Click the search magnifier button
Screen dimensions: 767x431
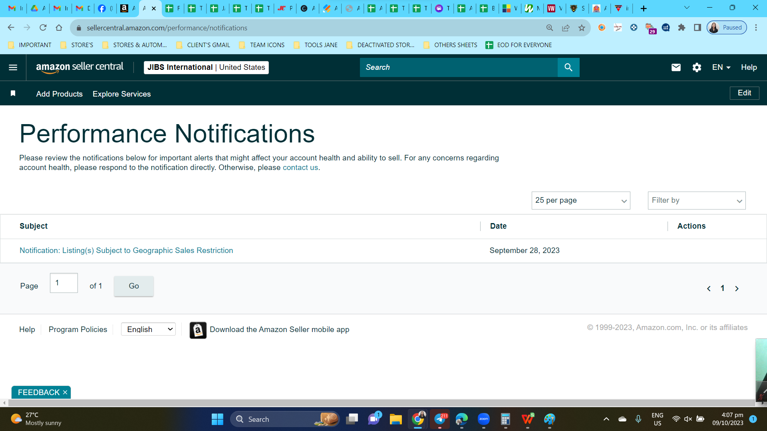568,67
